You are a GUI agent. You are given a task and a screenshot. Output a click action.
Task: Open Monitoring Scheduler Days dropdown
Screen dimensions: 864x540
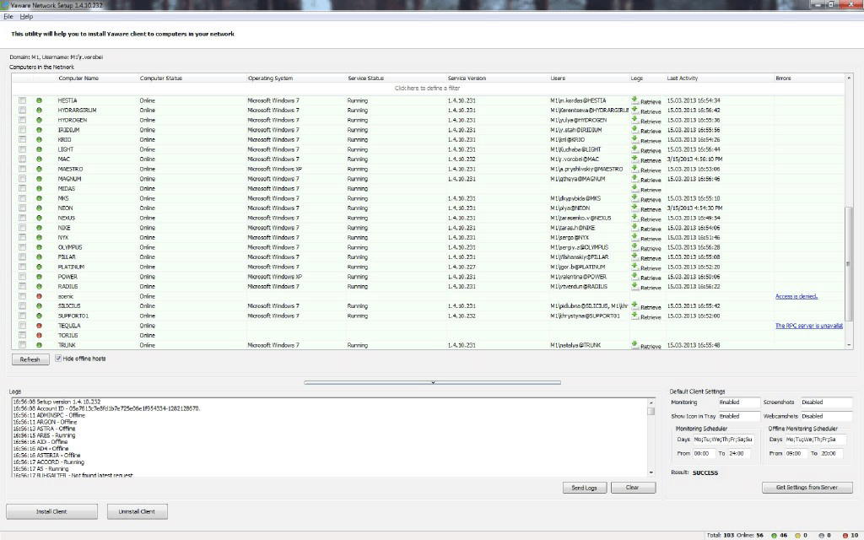pyautogui.click(x=723, y=440)
